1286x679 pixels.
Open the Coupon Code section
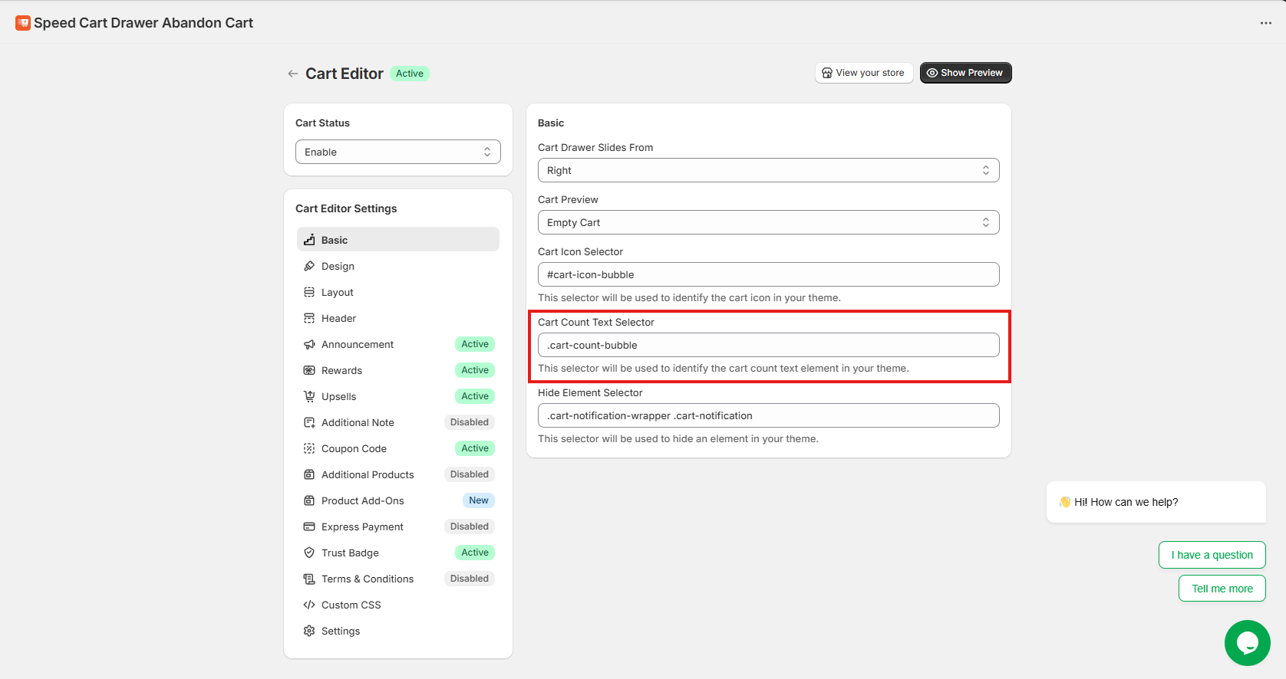click(x=354, y=448)
